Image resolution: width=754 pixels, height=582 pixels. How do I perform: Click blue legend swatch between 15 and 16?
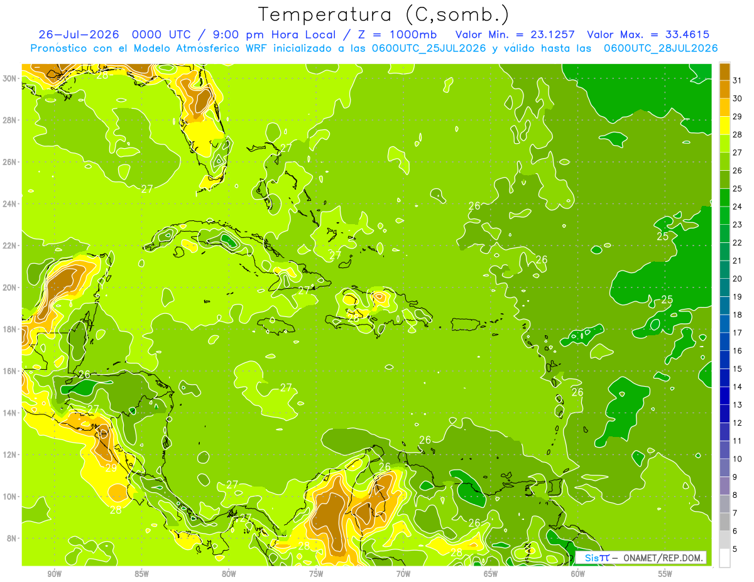(724, 360)
